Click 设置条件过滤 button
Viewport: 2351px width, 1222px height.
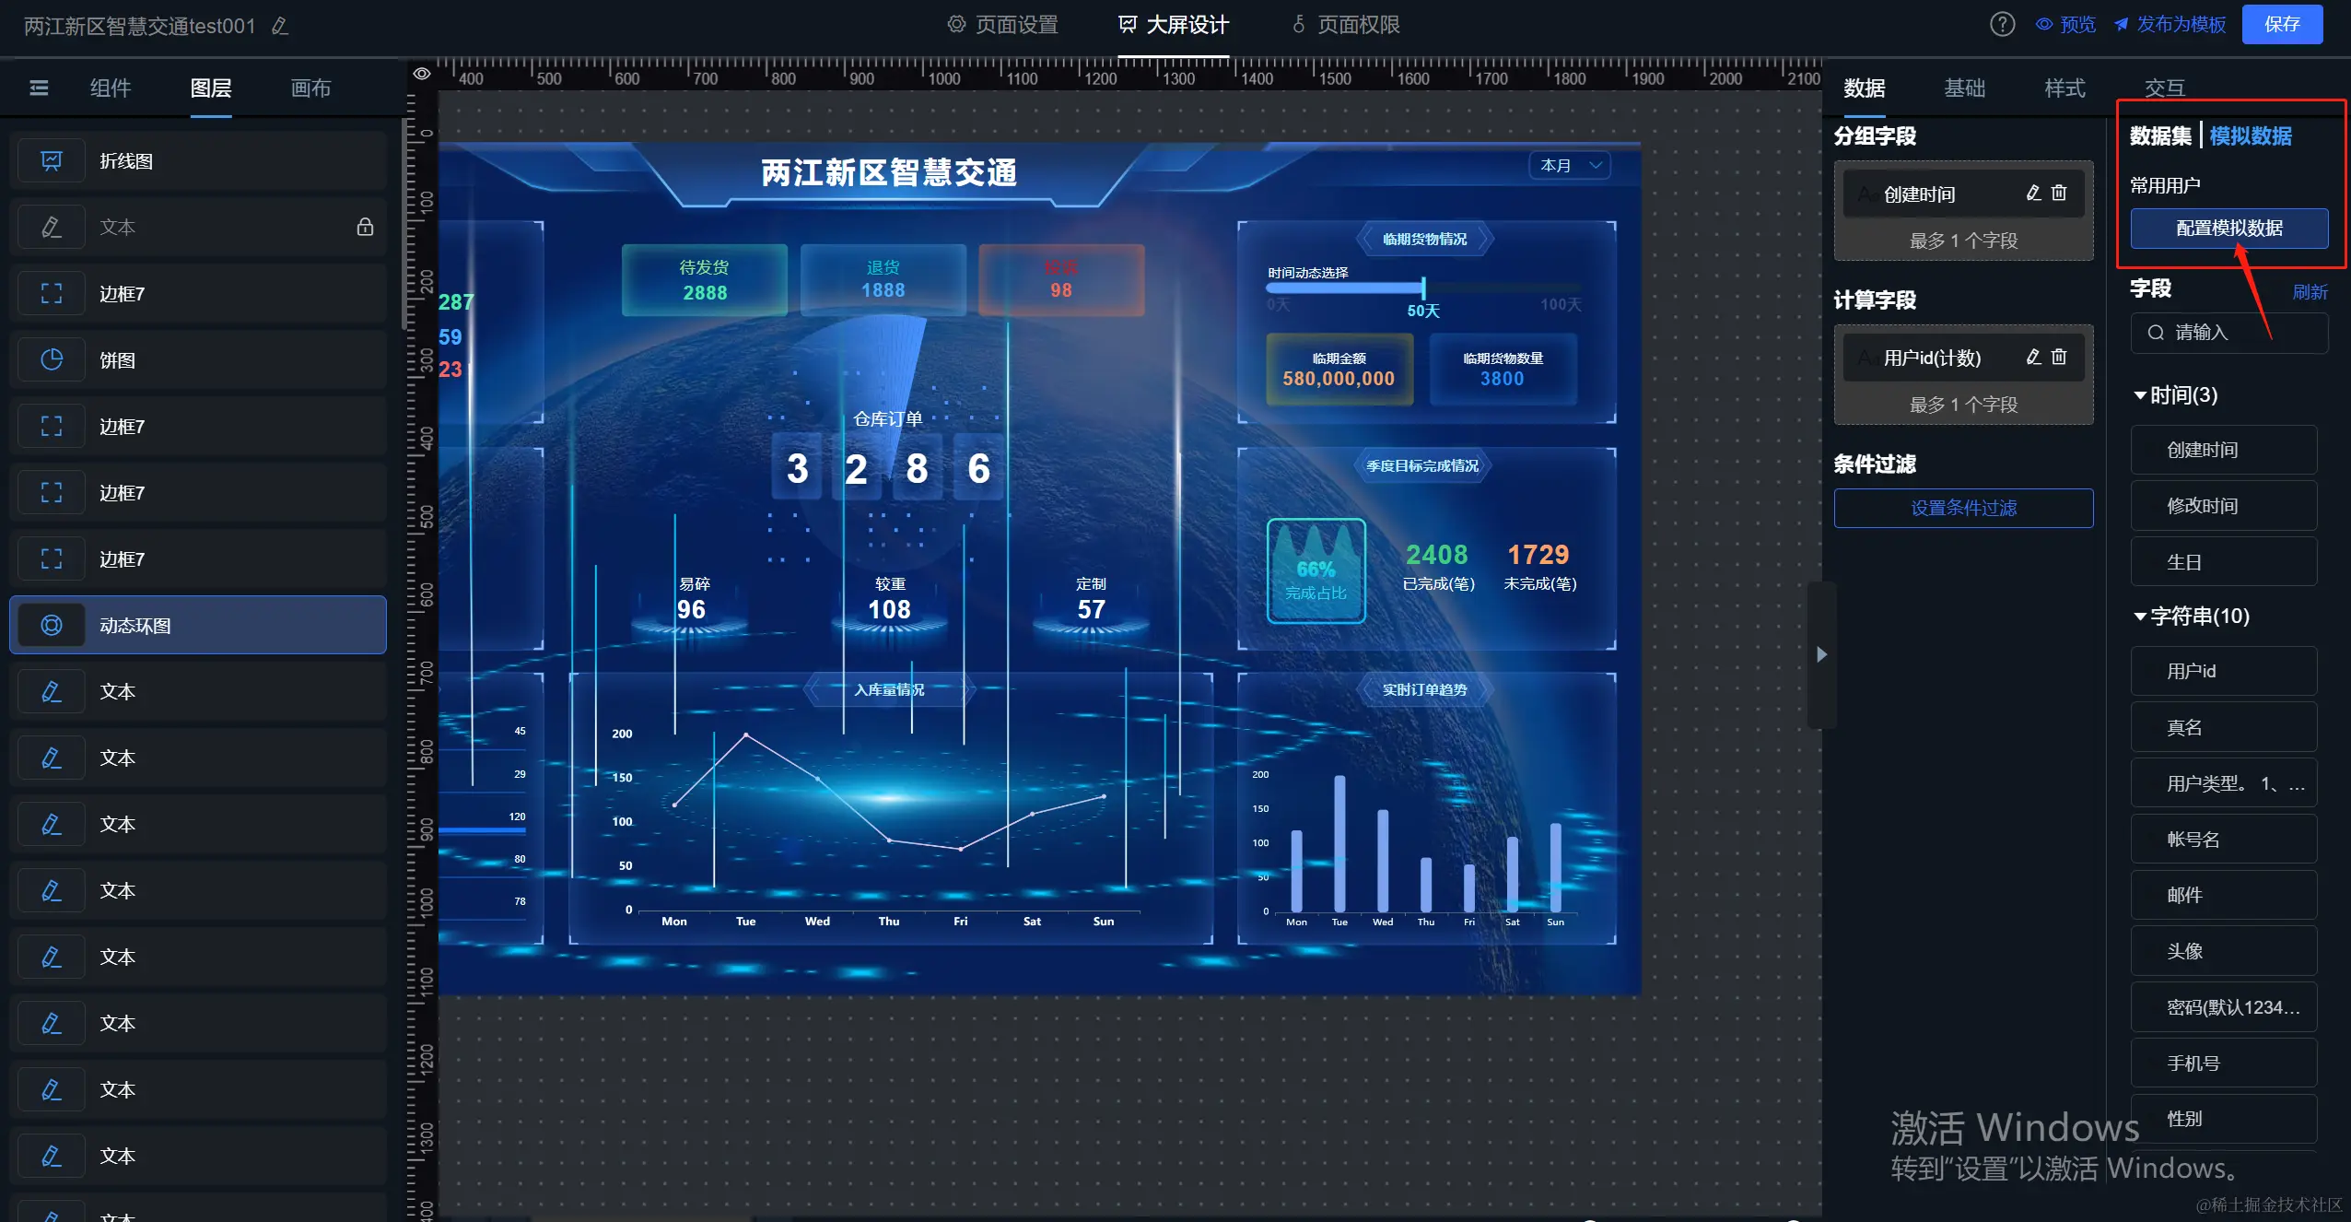coord(1962,508)
